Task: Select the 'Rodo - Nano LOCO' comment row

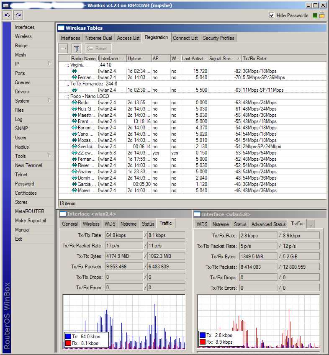Action: click(193, 96)
